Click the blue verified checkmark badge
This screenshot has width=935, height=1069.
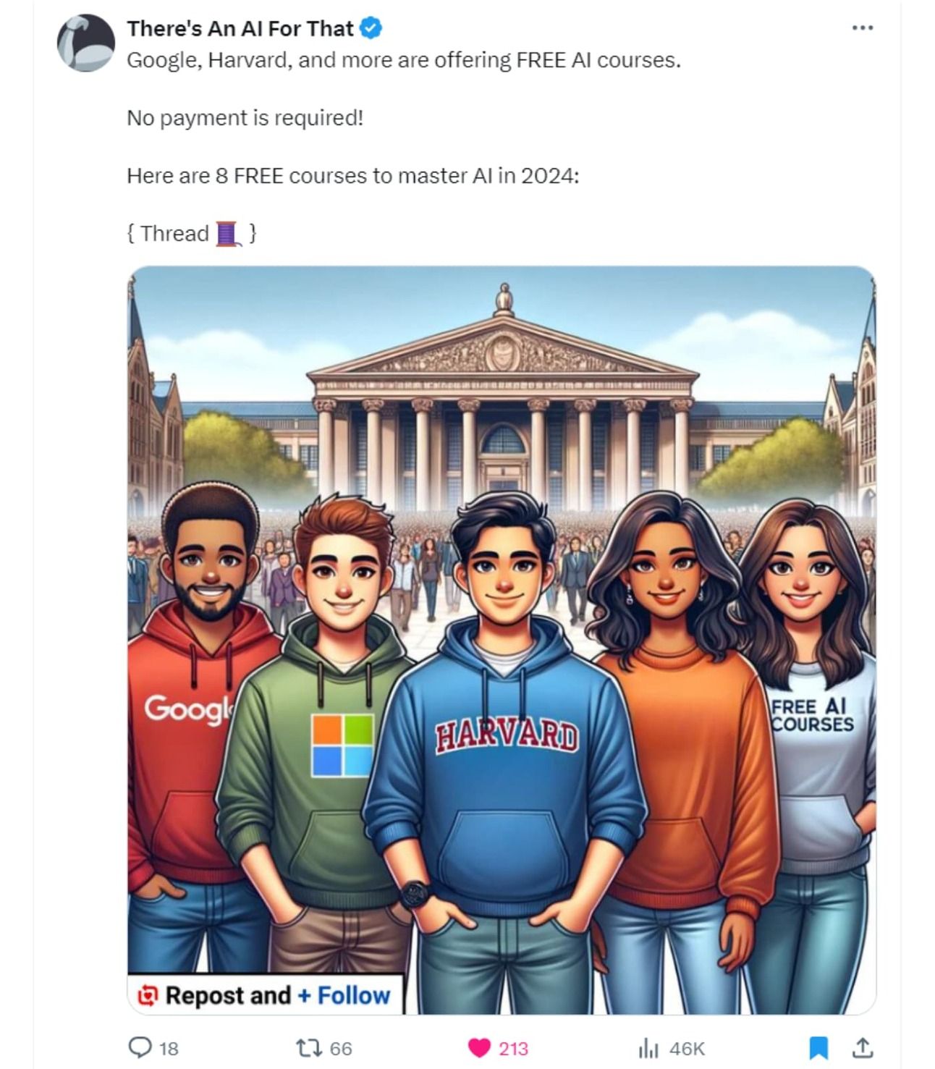(371, 28)
